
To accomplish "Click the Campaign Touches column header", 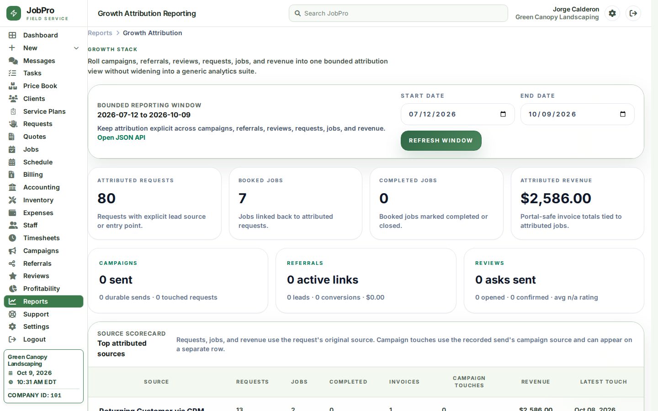I will point(469,382).
